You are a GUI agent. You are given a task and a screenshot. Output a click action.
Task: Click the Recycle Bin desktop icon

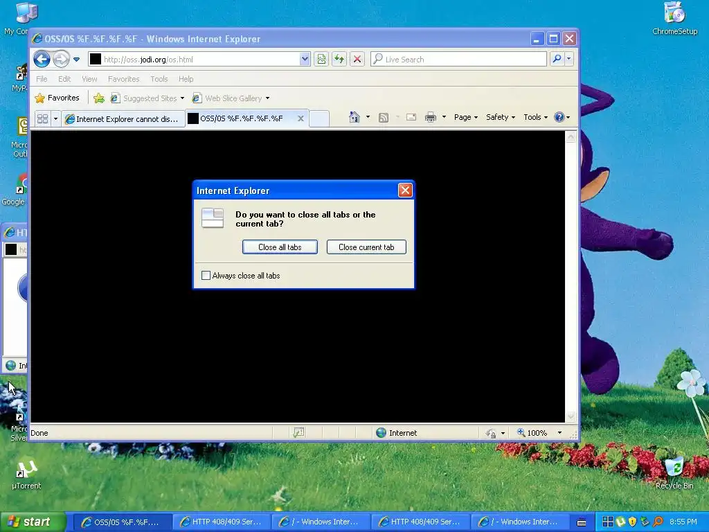[x=674, y=473]
